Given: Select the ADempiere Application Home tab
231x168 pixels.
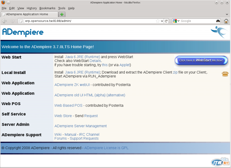Looking at the screenshot, I should (29, 14).
